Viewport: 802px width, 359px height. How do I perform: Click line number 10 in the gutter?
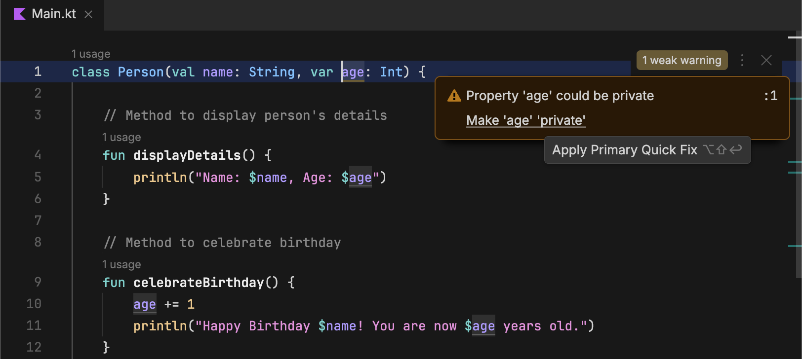pos(34,304)
